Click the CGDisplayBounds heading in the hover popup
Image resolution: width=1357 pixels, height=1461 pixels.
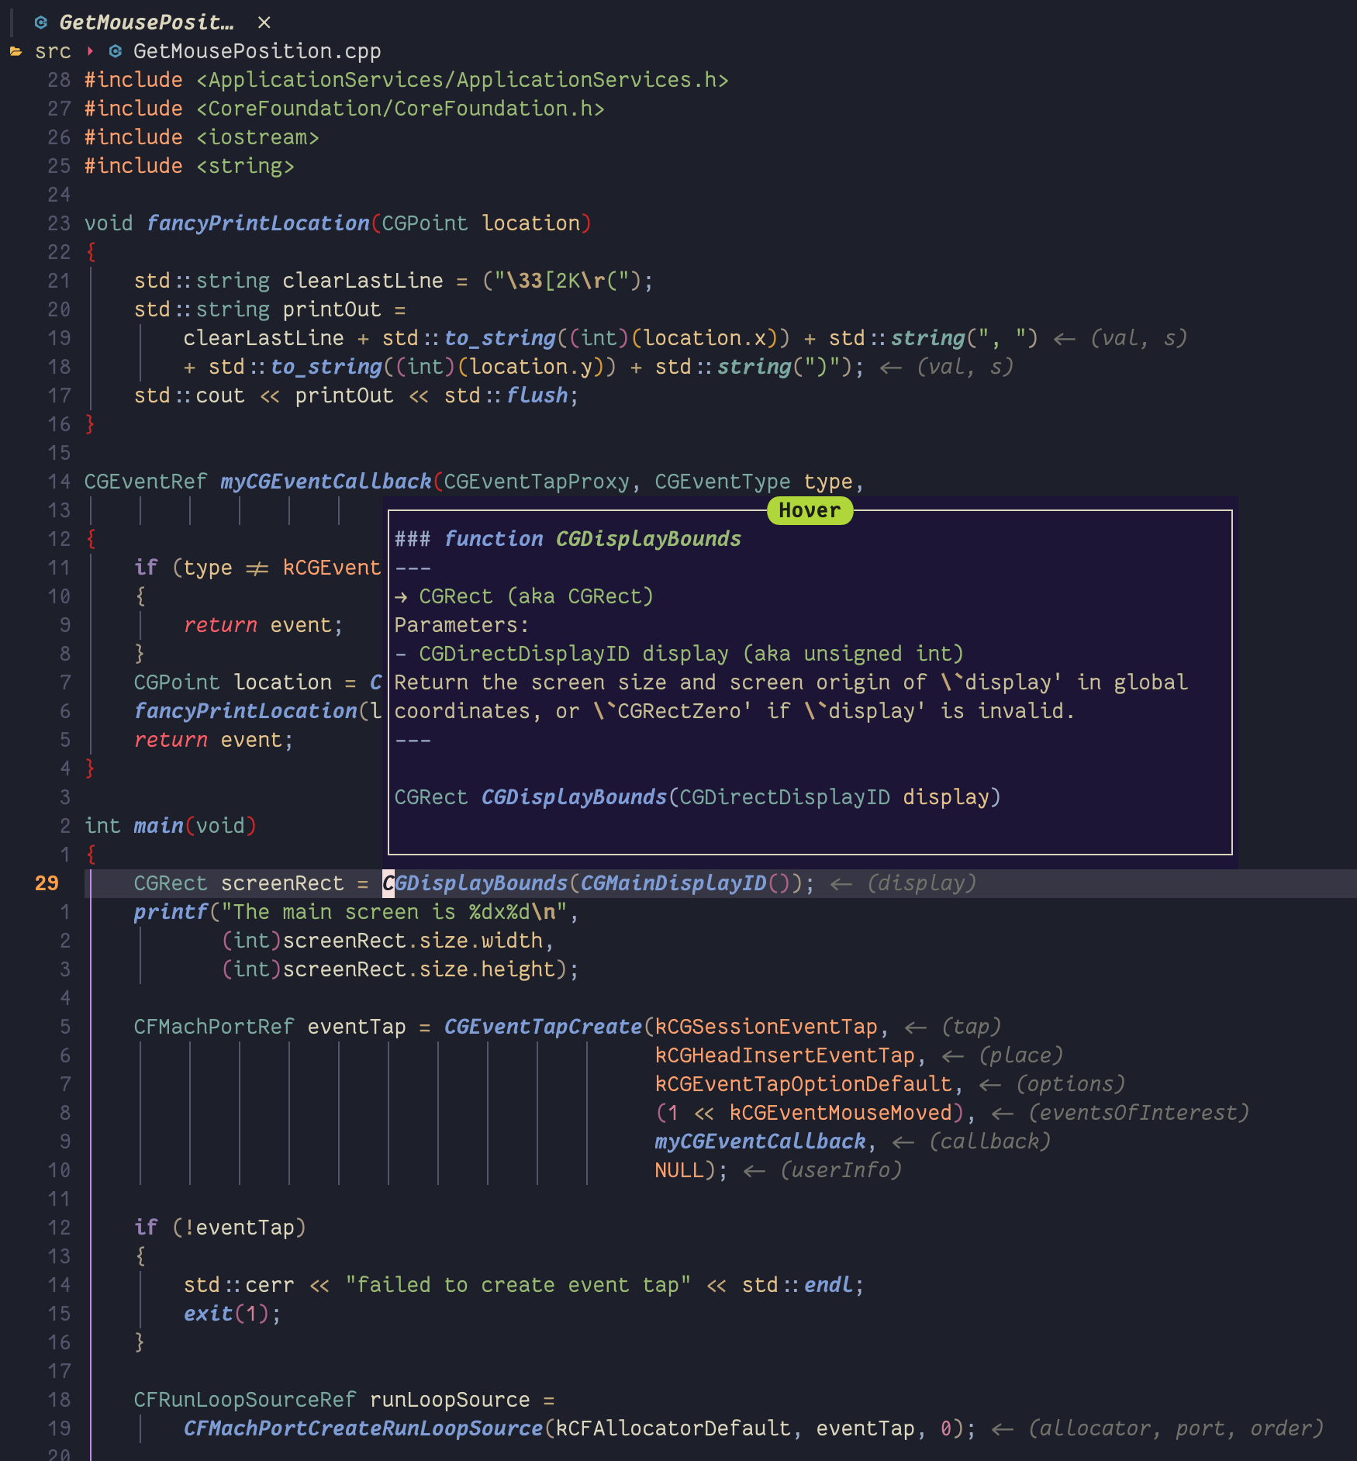click(x=647, y=538)
